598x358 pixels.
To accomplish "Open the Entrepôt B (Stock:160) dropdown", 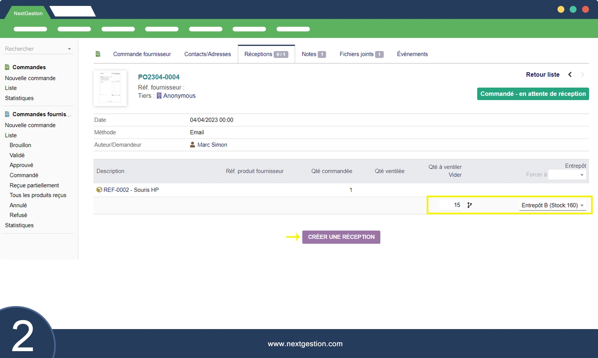I will pyautogui.click(x=552, y=205).
